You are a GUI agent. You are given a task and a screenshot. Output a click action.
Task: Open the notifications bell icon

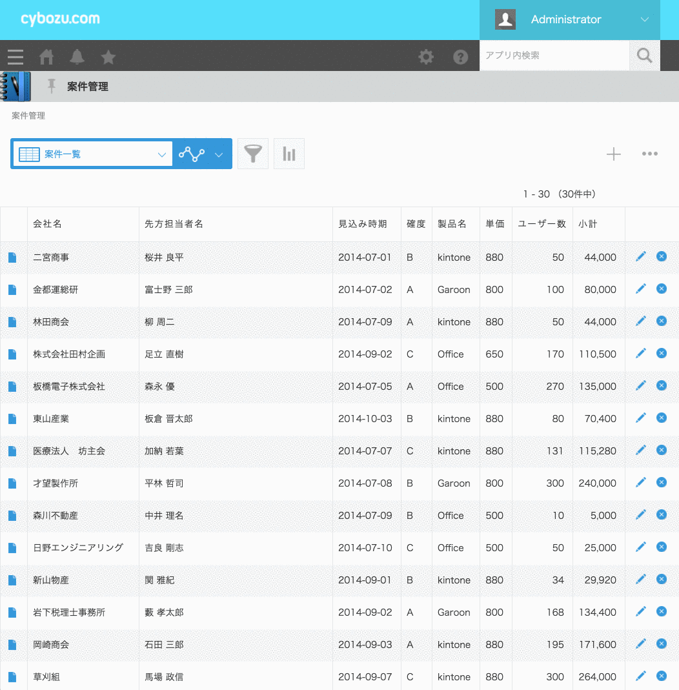(77, 57)
